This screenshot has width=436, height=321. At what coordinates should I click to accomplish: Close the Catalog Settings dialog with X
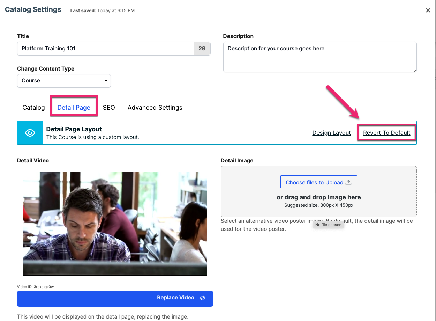point(428,10)
